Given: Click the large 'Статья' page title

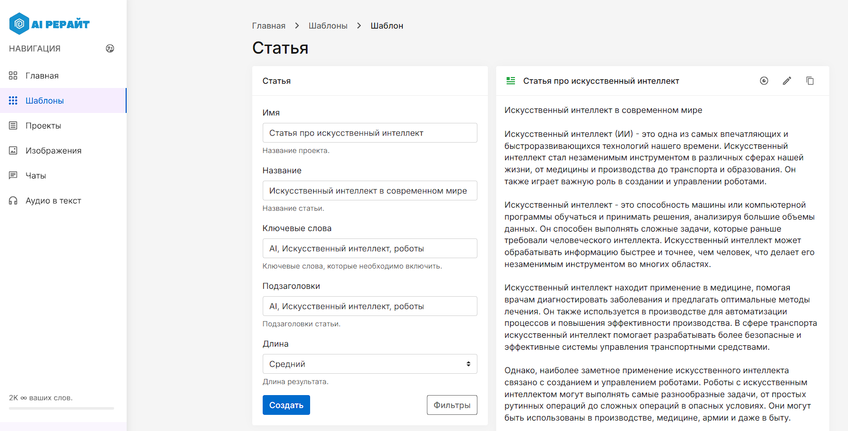Looking at the screenshot, I should [280, 48].
